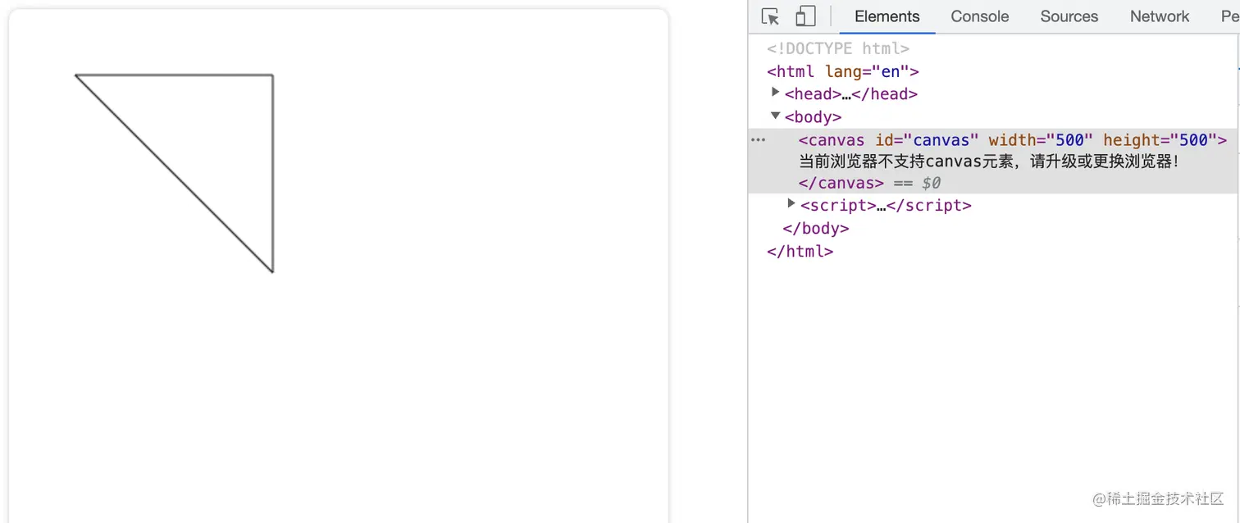Click the lang="en" attribute value

pyautogui.click(x=890, y=71)
